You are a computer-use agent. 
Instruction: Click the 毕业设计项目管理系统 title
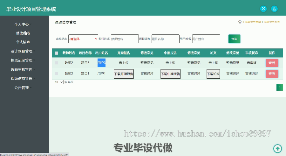[x=31, y=9]
